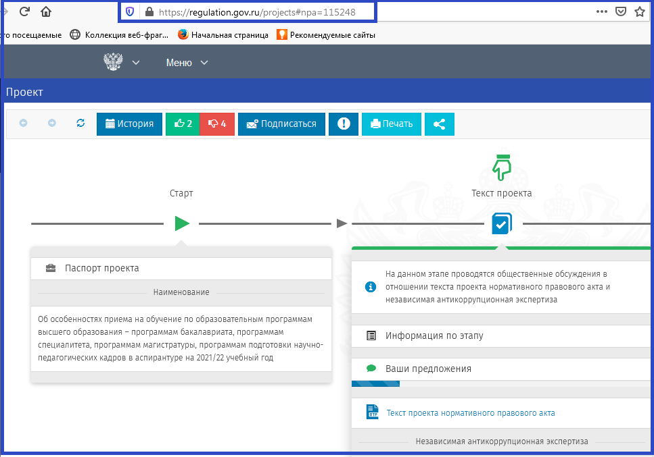Click the exclamation mark report button

coord(344,124)
